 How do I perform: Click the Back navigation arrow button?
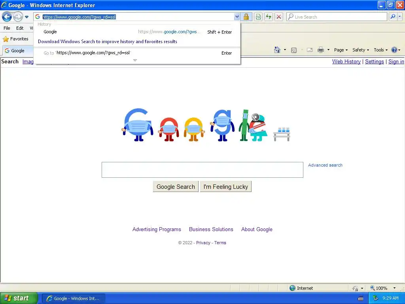(x=7, y=17)
